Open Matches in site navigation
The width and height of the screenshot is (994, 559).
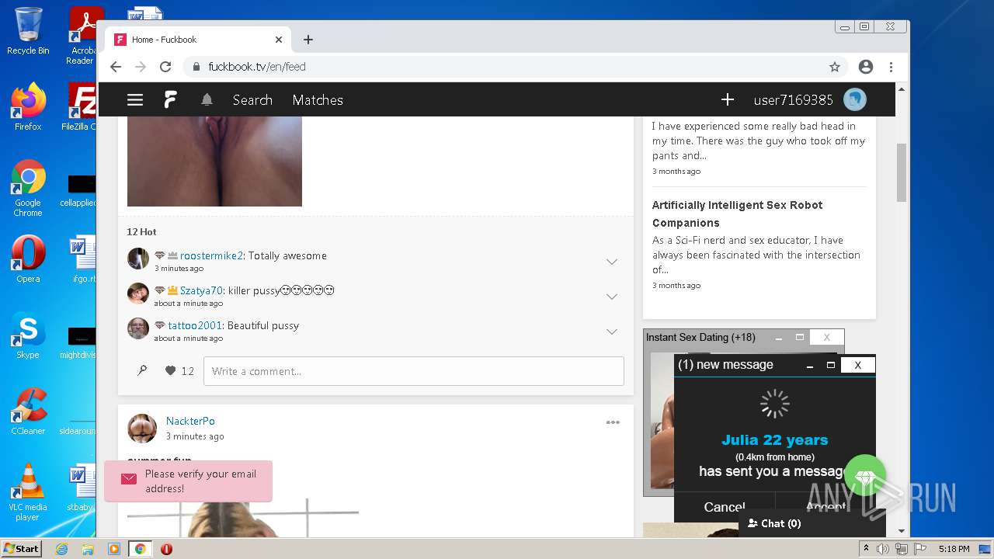tap(318, 100)
